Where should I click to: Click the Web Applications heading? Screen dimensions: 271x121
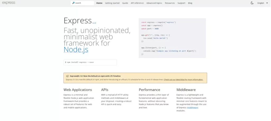[x=78, y=90]
